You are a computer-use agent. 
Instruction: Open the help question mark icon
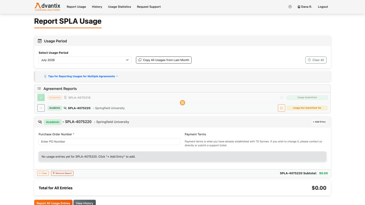point(290,7)
